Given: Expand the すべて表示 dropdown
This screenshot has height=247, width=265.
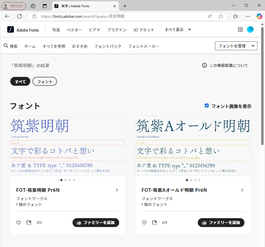Looking at the screenshot, I should 178,29.
